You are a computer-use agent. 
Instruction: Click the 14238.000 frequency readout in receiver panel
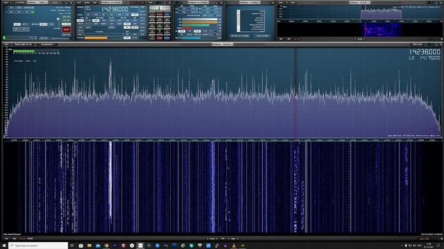tap(114, 9)
